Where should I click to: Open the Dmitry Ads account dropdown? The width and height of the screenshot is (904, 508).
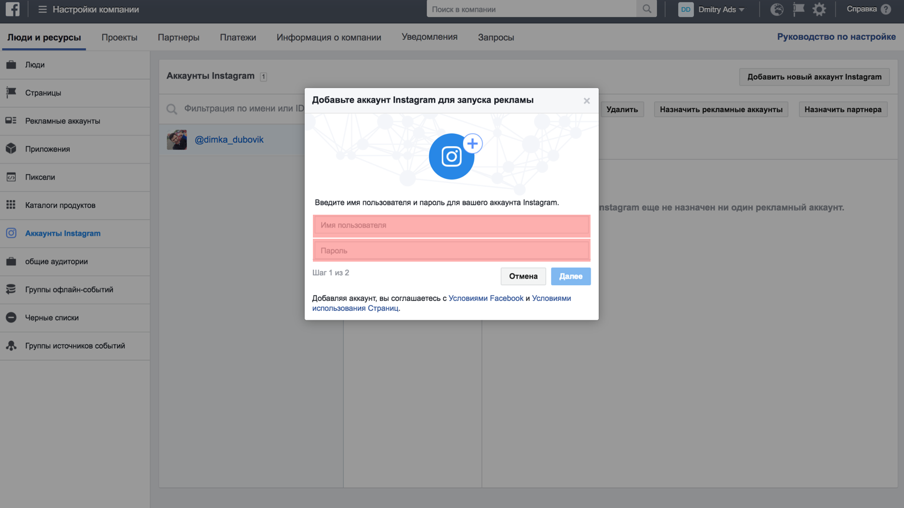coord(721,9)
